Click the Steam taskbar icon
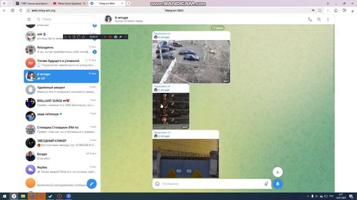This screenshot has height=200, width=357. [x=50, y=196]
